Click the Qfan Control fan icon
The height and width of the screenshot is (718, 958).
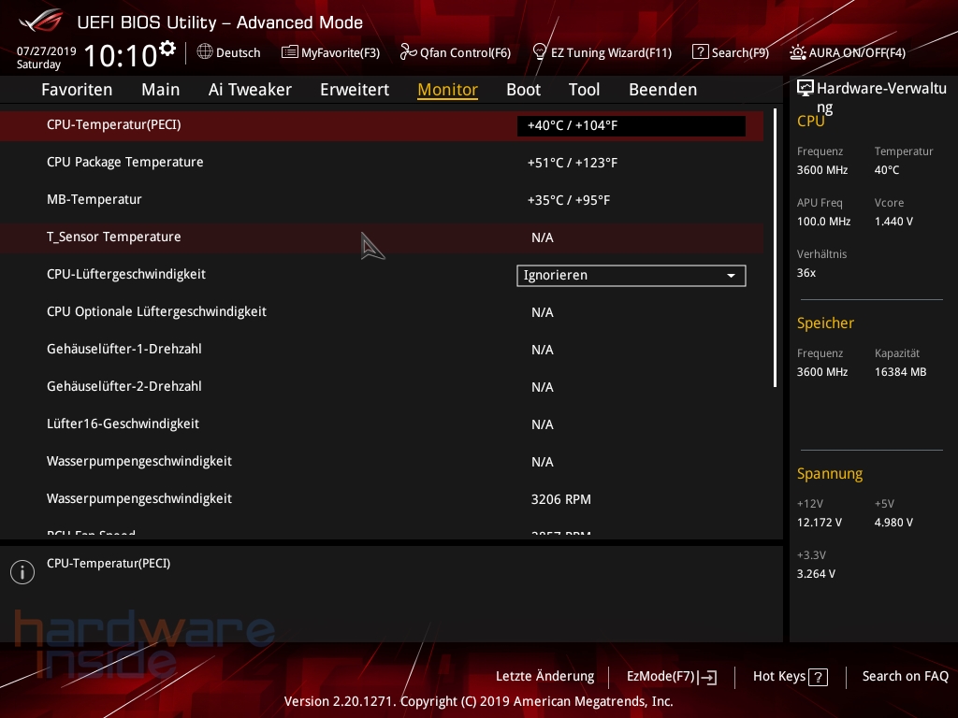coord(408,52)
